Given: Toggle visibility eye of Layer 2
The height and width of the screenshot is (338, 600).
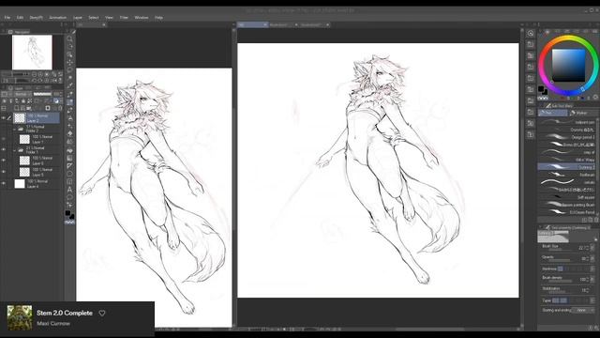Looking at the screenshot, I should [x=4, y=118].
